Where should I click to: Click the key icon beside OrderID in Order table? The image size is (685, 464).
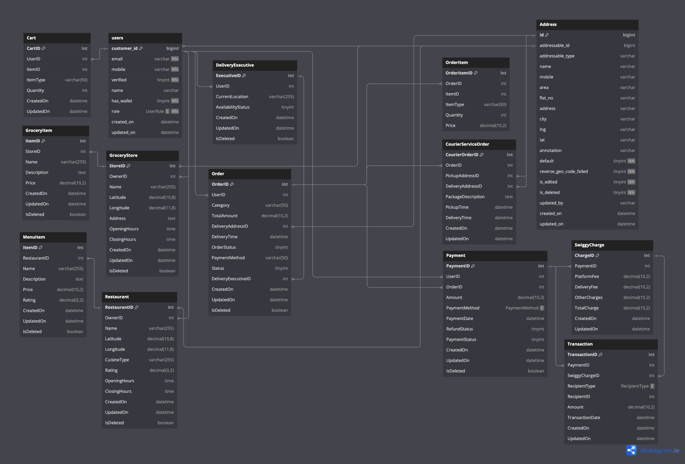click(232, 184)
